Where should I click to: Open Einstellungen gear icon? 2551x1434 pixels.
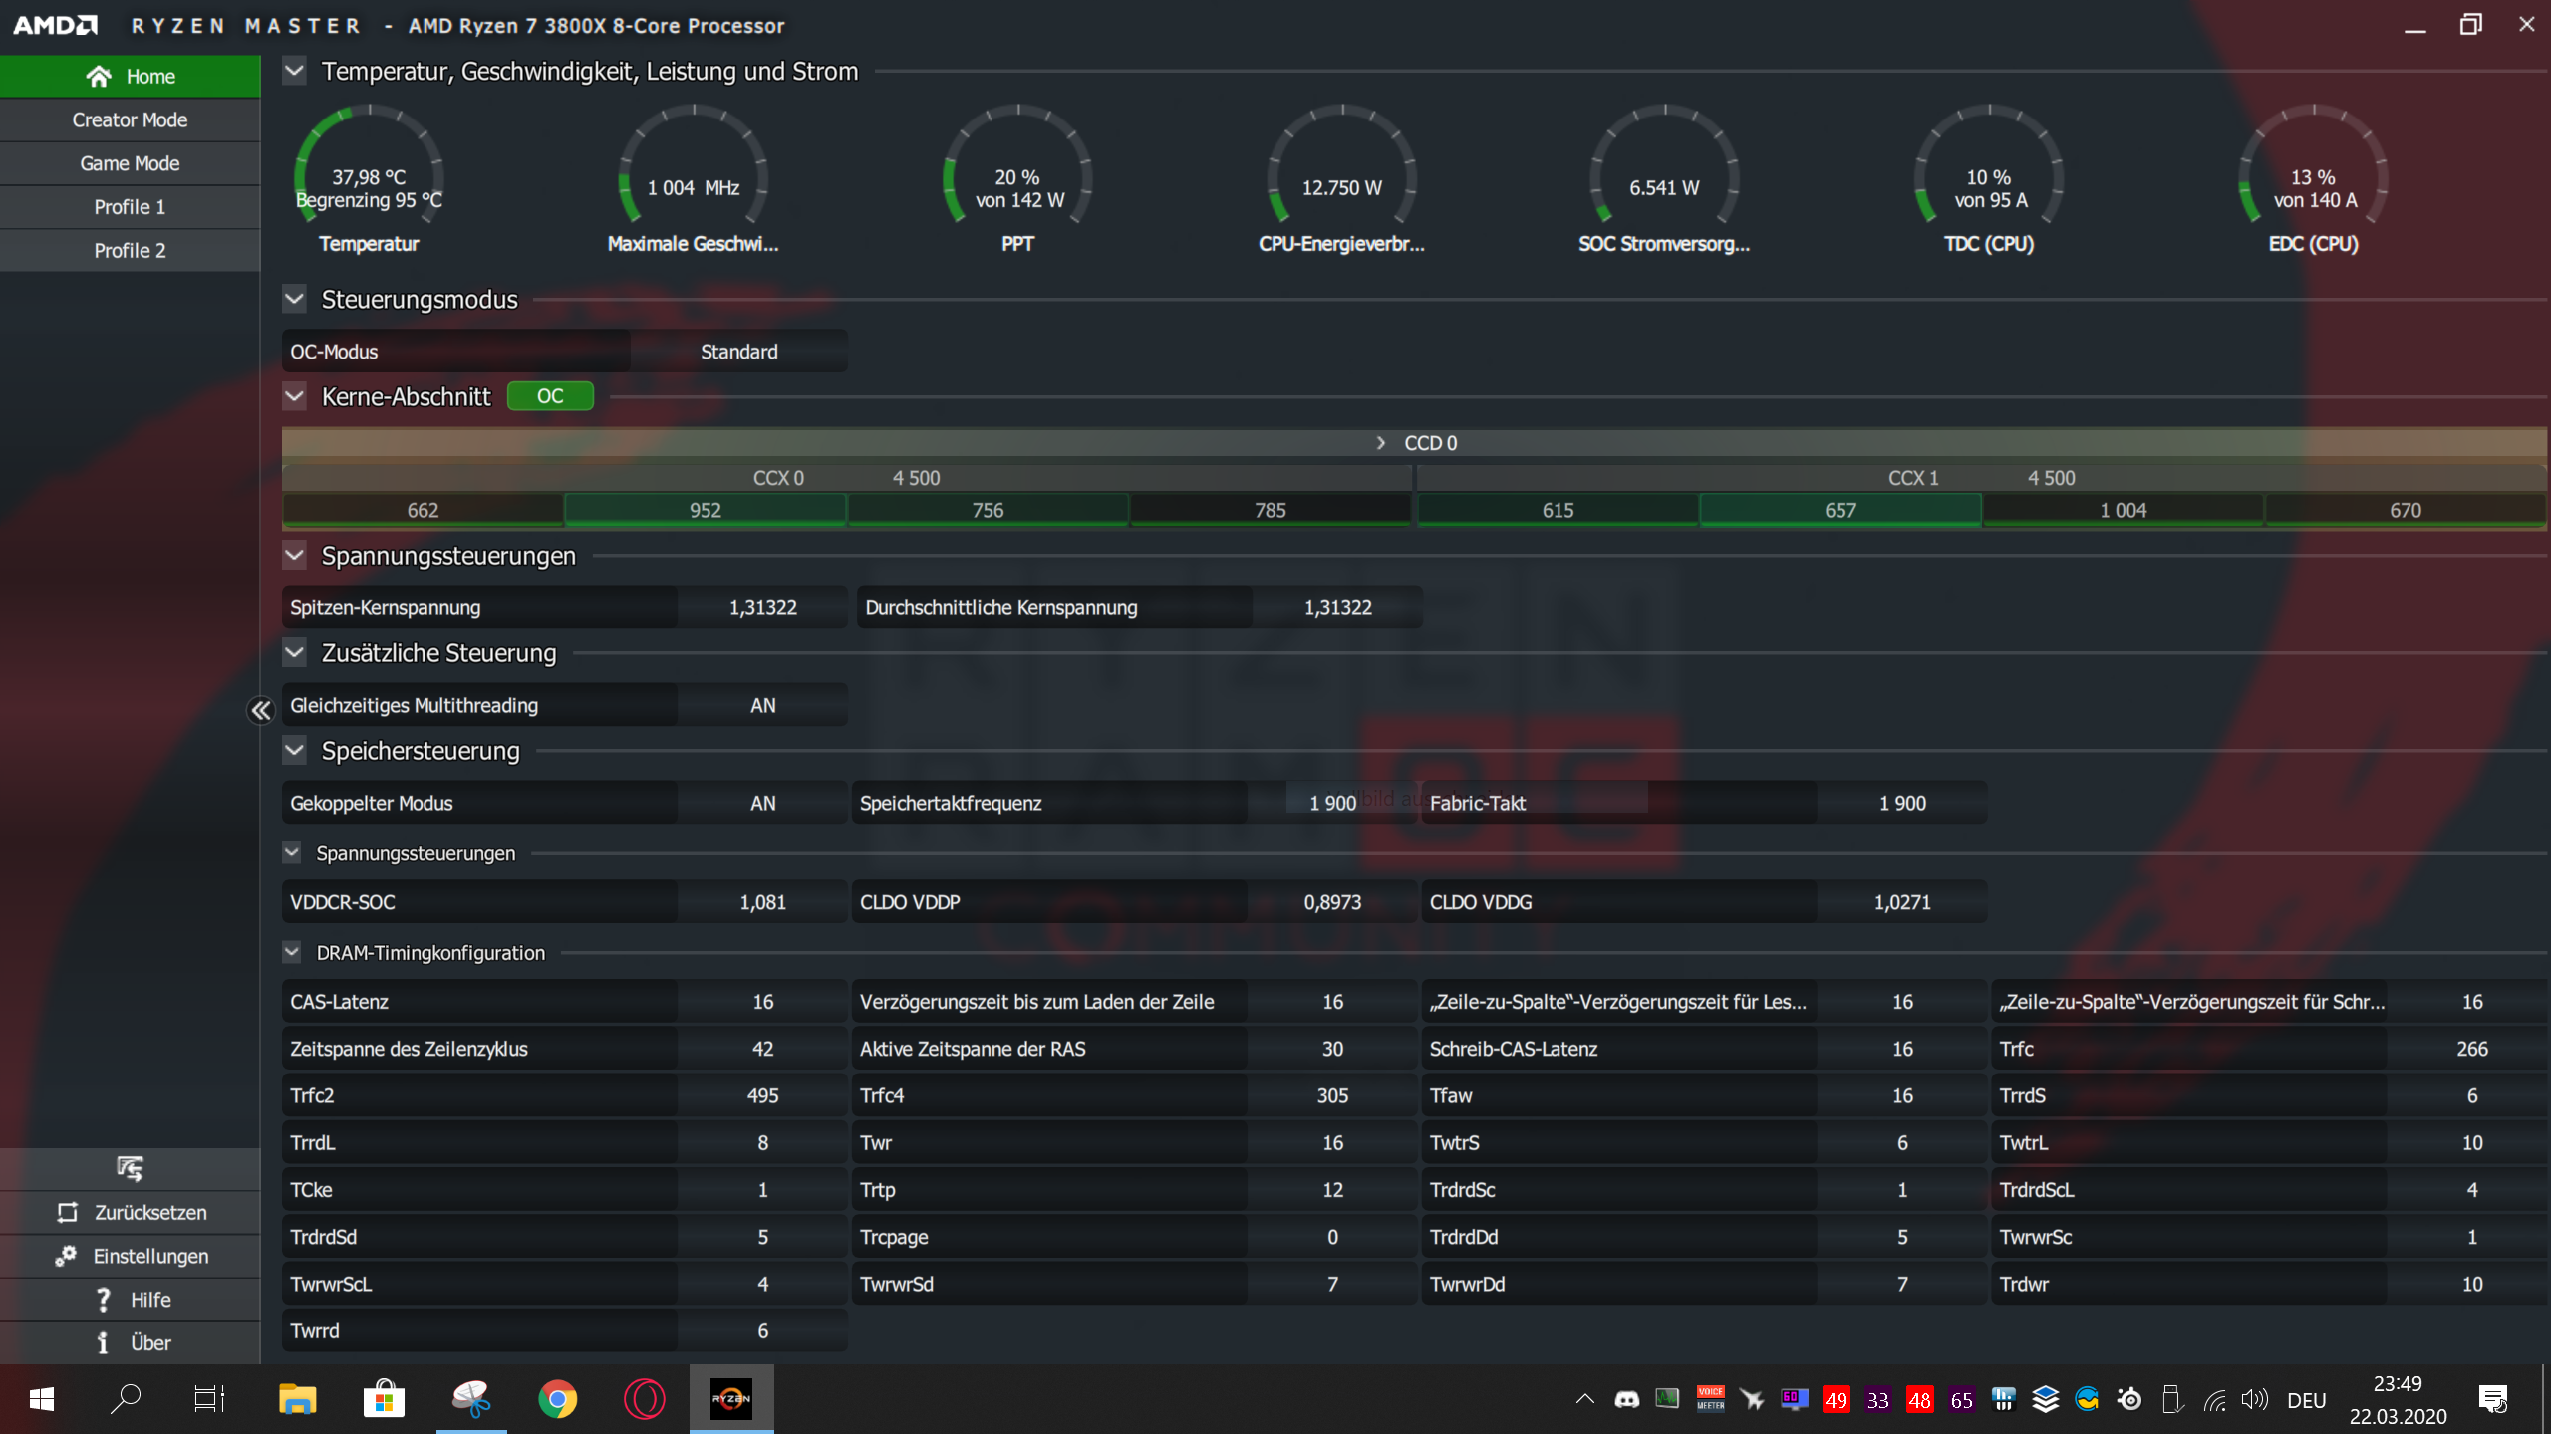coord(66,1256)
